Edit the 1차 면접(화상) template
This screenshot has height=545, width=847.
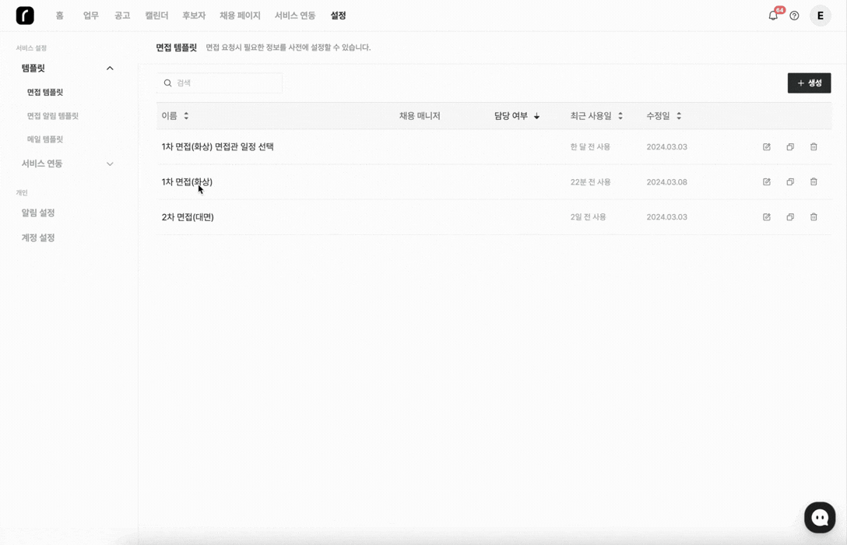(x=767, y=182)
